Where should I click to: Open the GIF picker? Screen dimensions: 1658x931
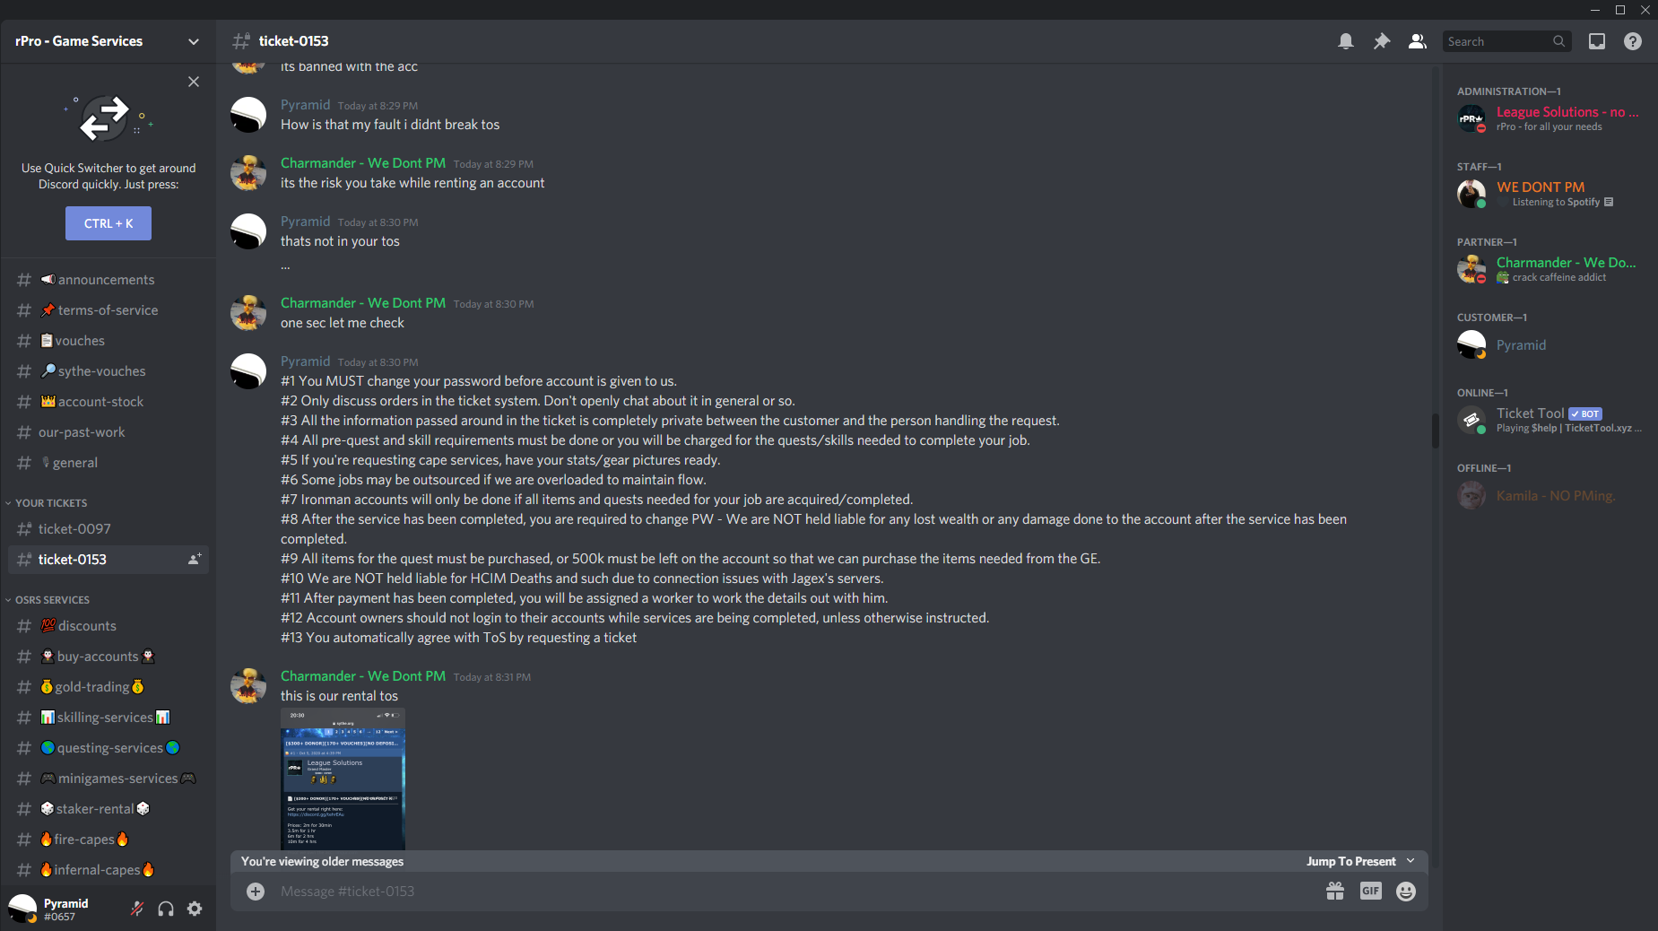pos(1371,891)
